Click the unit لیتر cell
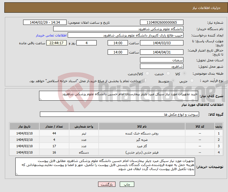The height and width of the screenshot is (192, 228). 84,133
